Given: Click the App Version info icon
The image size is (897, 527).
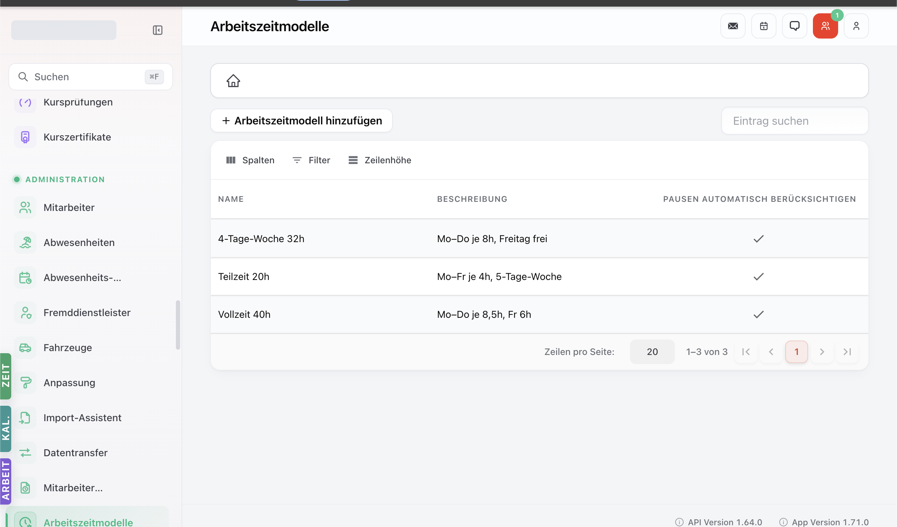Looking at the screenshot, I should coord(783,522).
